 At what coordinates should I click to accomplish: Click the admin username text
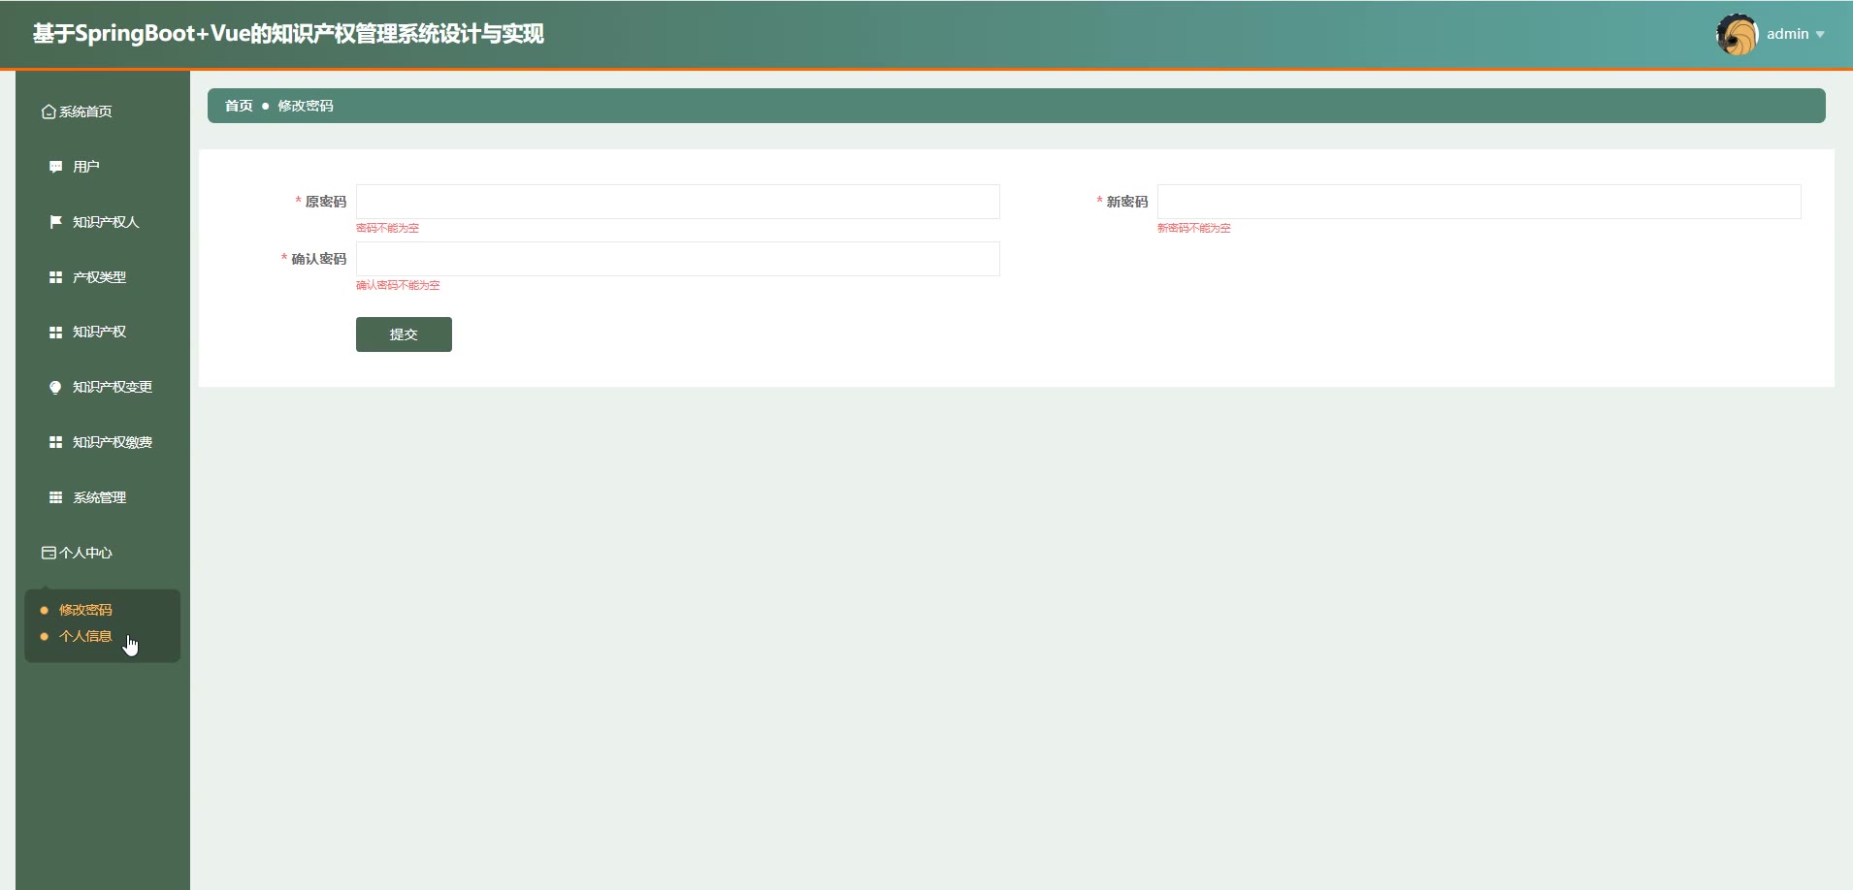(x=1787, y=34)
